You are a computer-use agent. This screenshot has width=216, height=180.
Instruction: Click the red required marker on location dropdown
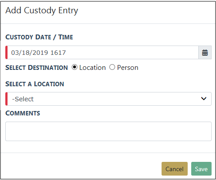click(7, 99)
